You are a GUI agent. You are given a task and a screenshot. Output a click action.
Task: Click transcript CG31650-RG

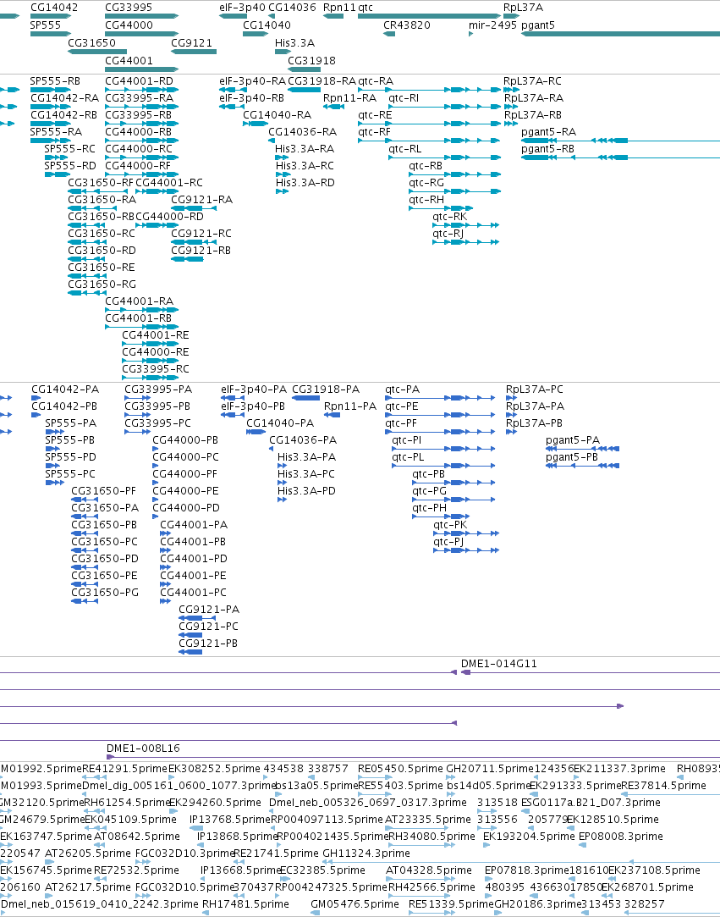tap(102, 284)
